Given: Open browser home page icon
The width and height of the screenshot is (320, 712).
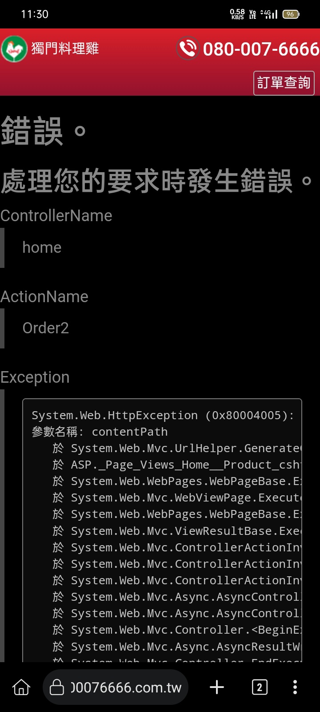Looking at the screenshot, I should click(21, 687).
